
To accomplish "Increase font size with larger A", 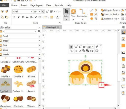I will pos(43,12).
